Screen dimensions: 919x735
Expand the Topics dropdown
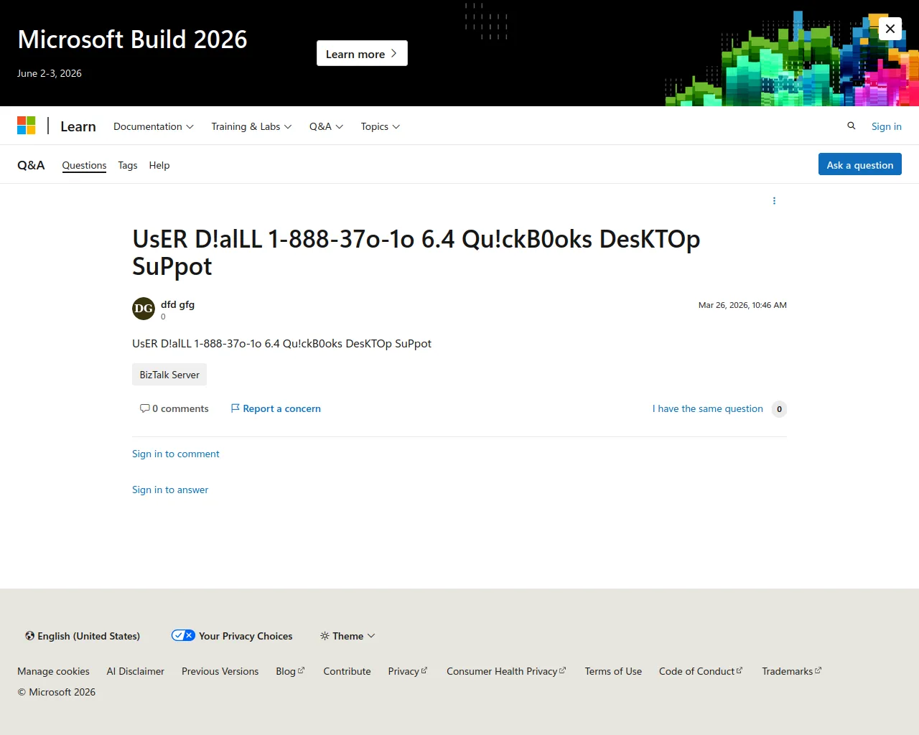[x=381, y=126]
